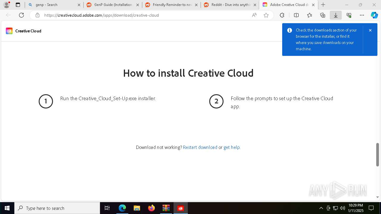
Task: Show hidden system tray icons
Action: tap(321, 208)
